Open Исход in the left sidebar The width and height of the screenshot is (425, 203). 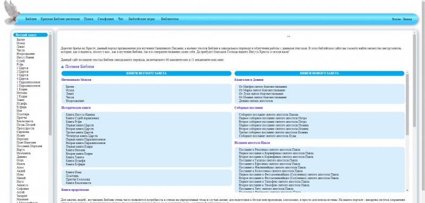point(21,43)
